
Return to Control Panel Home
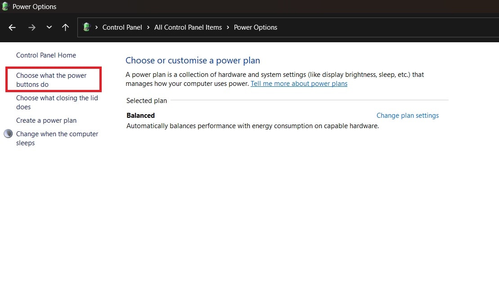tap(46, 55)
